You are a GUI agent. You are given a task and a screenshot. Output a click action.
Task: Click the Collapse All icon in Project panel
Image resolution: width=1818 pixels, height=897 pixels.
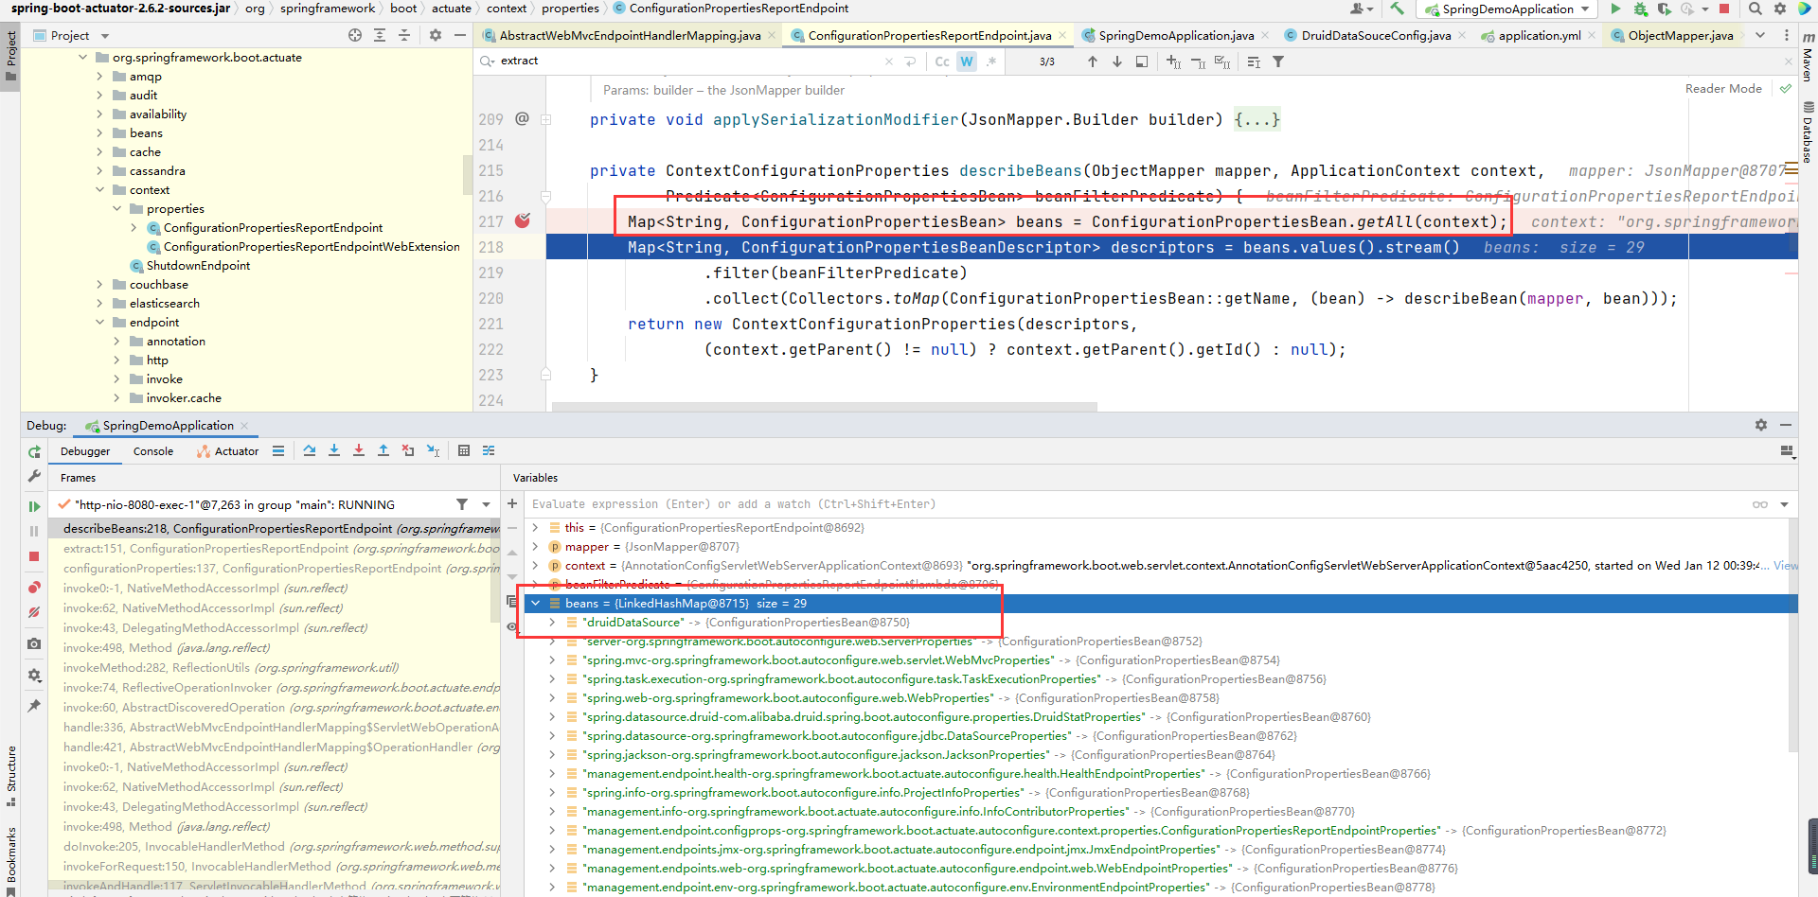pyautogui.click(x=404, y=35)
